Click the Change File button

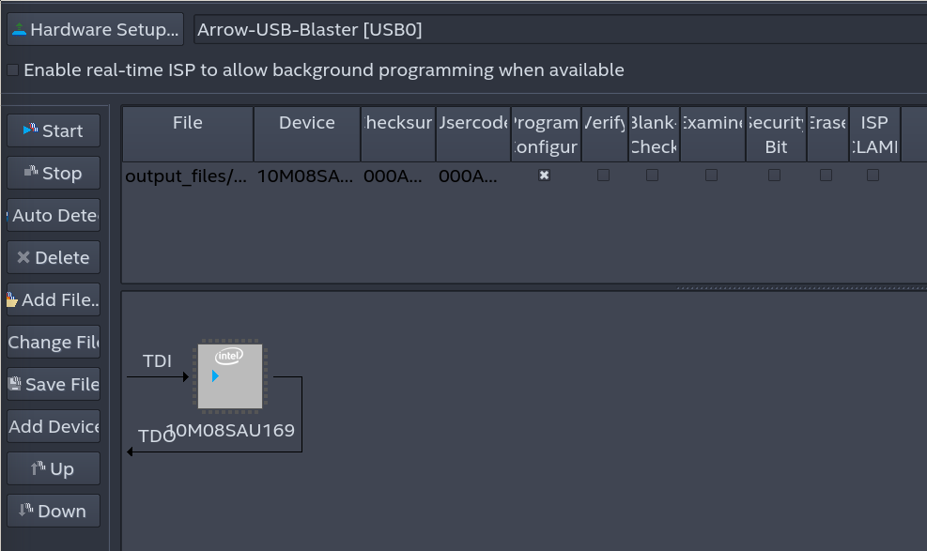[x=54, y=342]
